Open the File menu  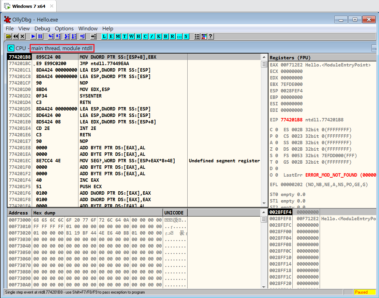(x=10, y=29)
